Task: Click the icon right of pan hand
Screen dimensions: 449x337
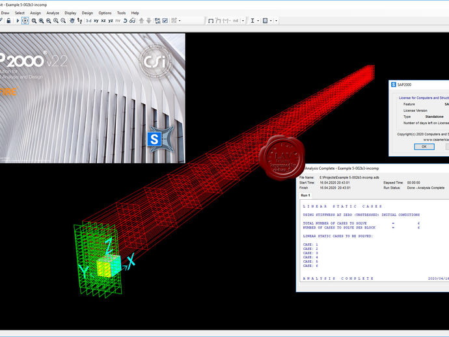Action: [x=79, y=21]
